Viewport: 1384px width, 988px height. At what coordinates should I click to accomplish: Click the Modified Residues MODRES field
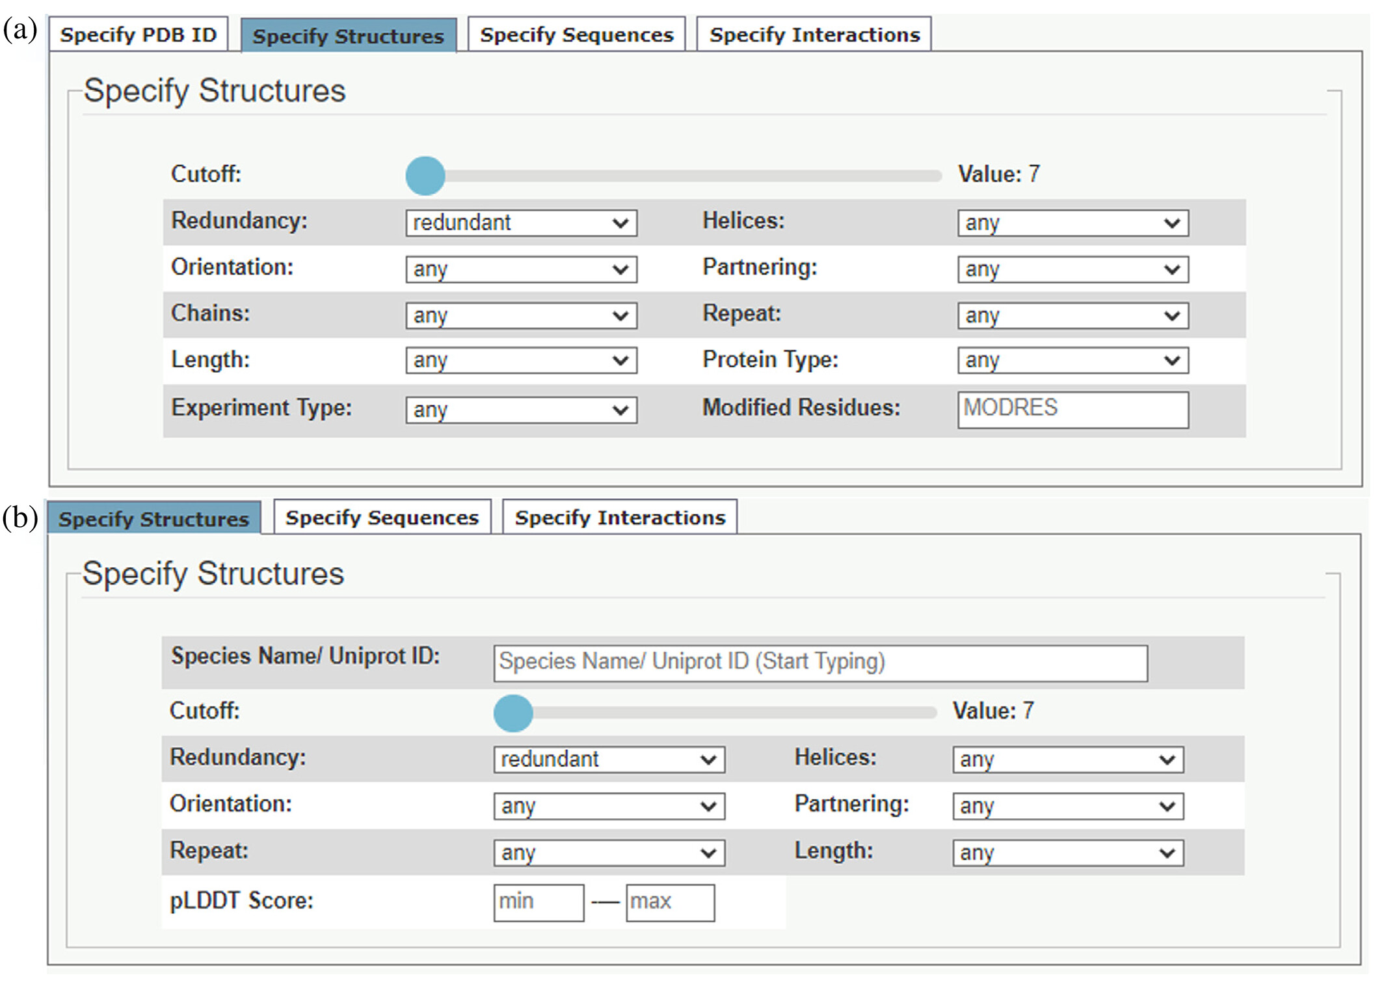[1073, 410]
